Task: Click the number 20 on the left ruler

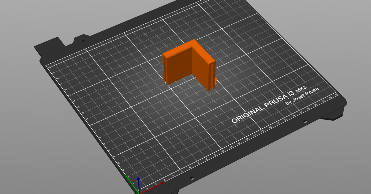Action: [x=50, y=67]
